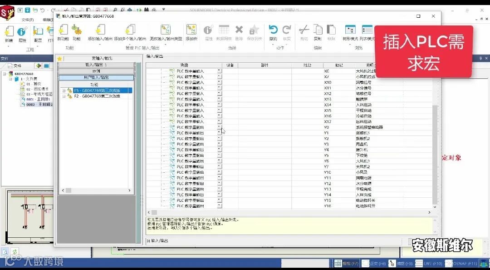Screen dimensions: 490x270
Task: Select F2 - GB047769第二次改版 in function tree
Action: pyautogui.click(x=97, y=96)
